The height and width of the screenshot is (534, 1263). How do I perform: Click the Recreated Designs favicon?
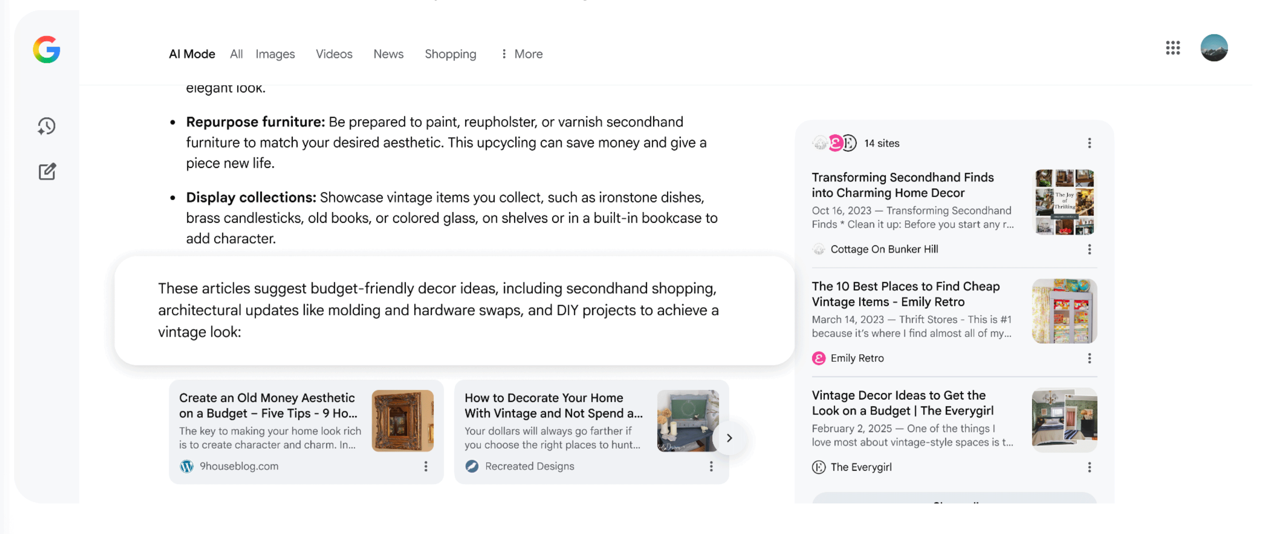[x=472, y=466]
